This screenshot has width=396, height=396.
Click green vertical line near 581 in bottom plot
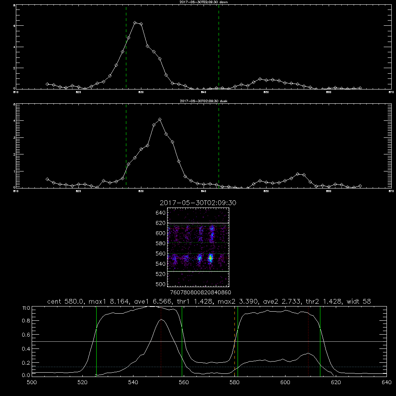[x=238, y=341]
